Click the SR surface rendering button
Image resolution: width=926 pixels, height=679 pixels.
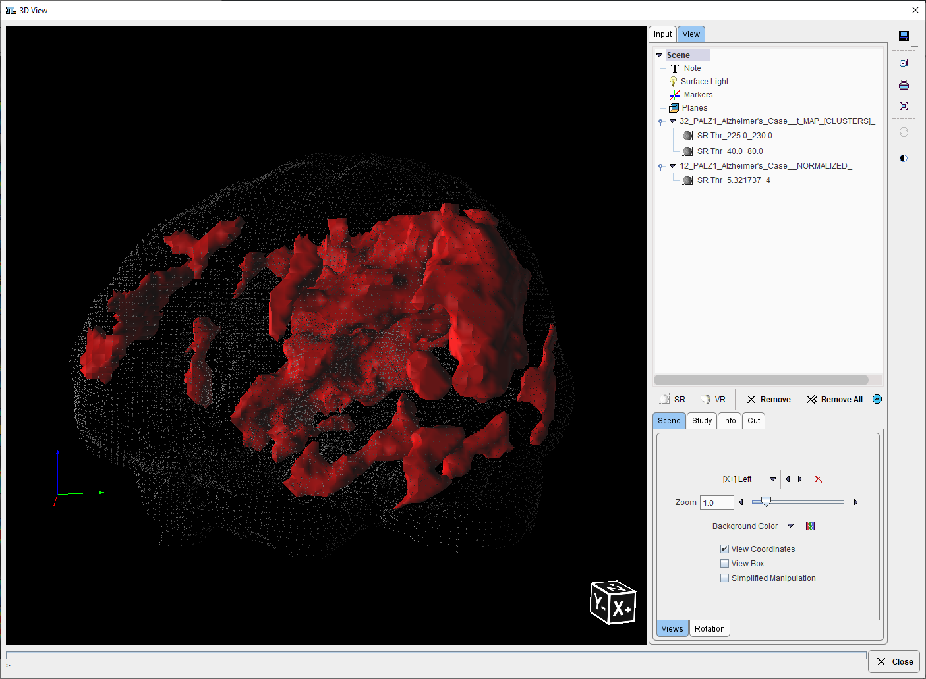tap(672, 400)
